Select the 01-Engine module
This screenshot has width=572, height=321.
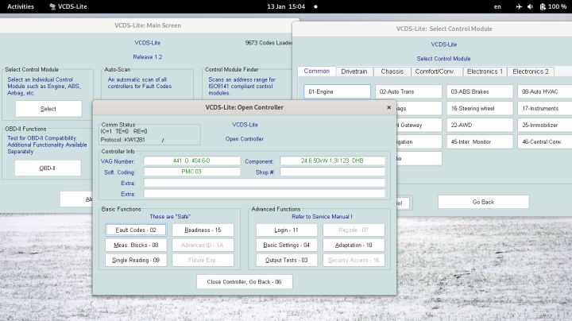point(337,91)
